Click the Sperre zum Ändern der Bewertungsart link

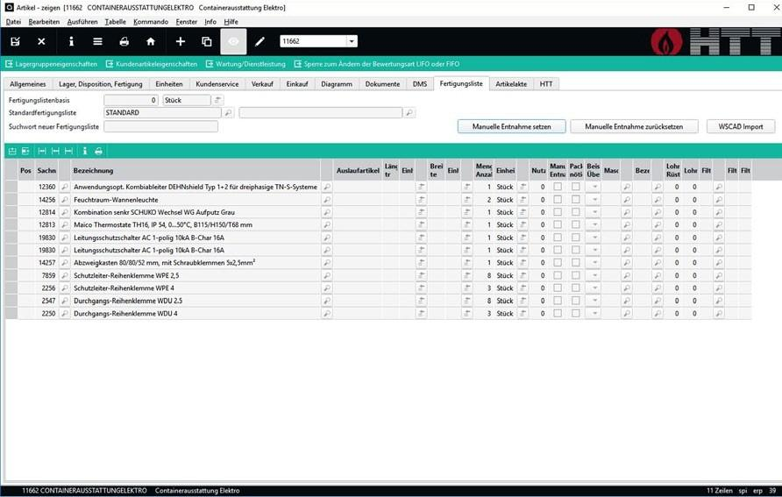pos(377,64)
